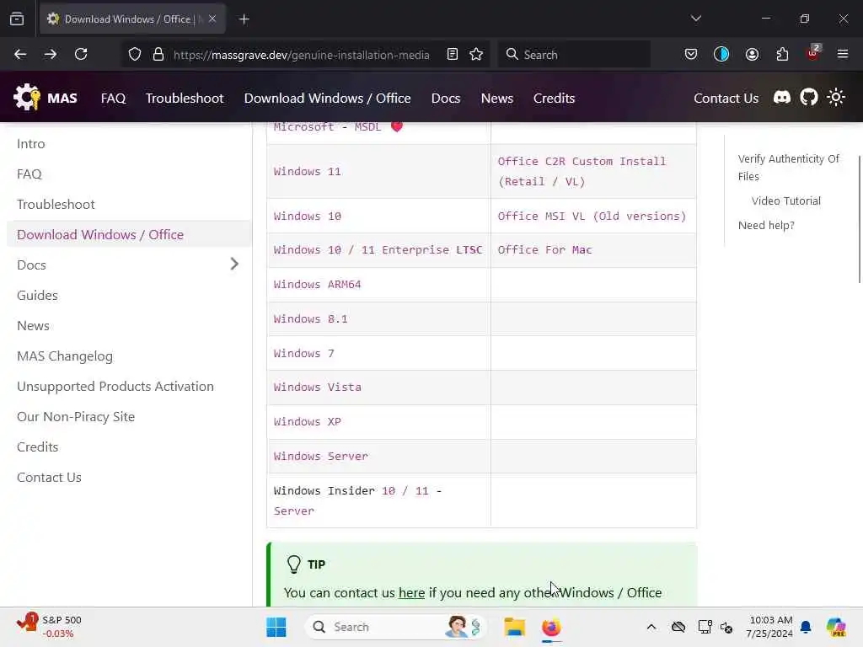Open Office C2R Custom Install link

tap(582, 171)
